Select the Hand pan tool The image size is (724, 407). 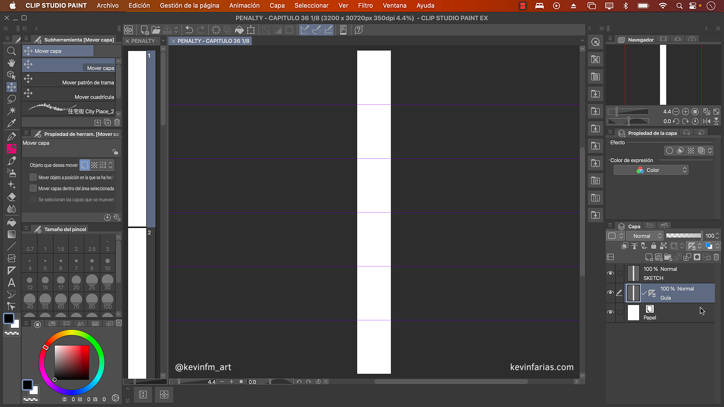11,63
